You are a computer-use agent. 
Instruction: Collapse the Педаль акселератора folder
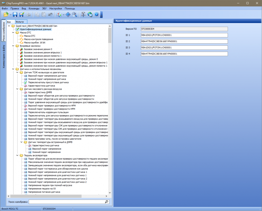(x=18, y=155)
